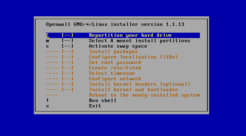Choose 'Set root password' item
The height and width of the screenshot is (136, 246).
click(115, 63)
